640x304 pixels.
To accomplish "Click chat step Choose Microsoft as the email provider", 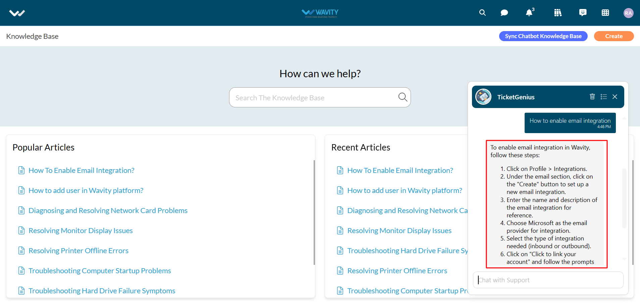I will (547, 227).
